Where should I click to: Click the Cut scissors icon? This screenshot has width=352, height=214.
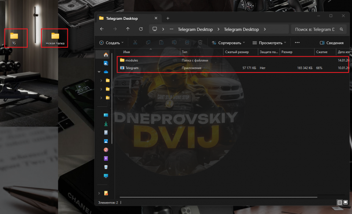pyautogui.click(x=135, y=43)
